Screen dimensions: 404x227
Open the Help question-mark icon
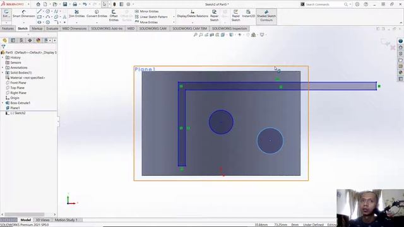[366, 4]
